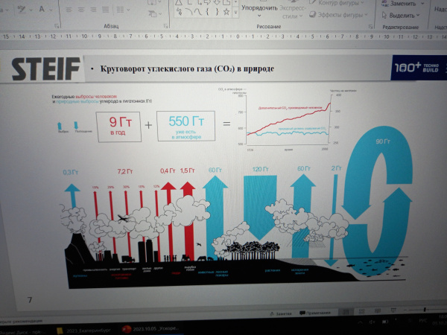Pick the right arrow shape in the gallery
This screenshot has width=447, height=335.
coord(206,2)
